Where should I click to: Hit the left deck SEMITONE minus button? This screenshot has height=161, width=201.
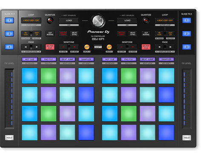[63, 47]
